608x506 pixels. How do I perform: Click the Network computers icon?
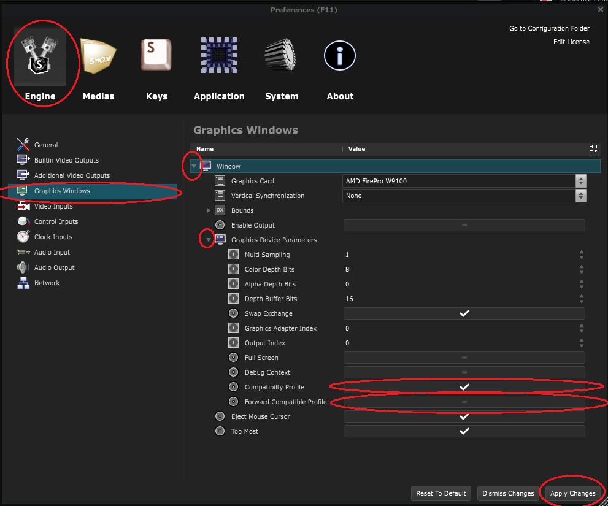pos(23,283)
